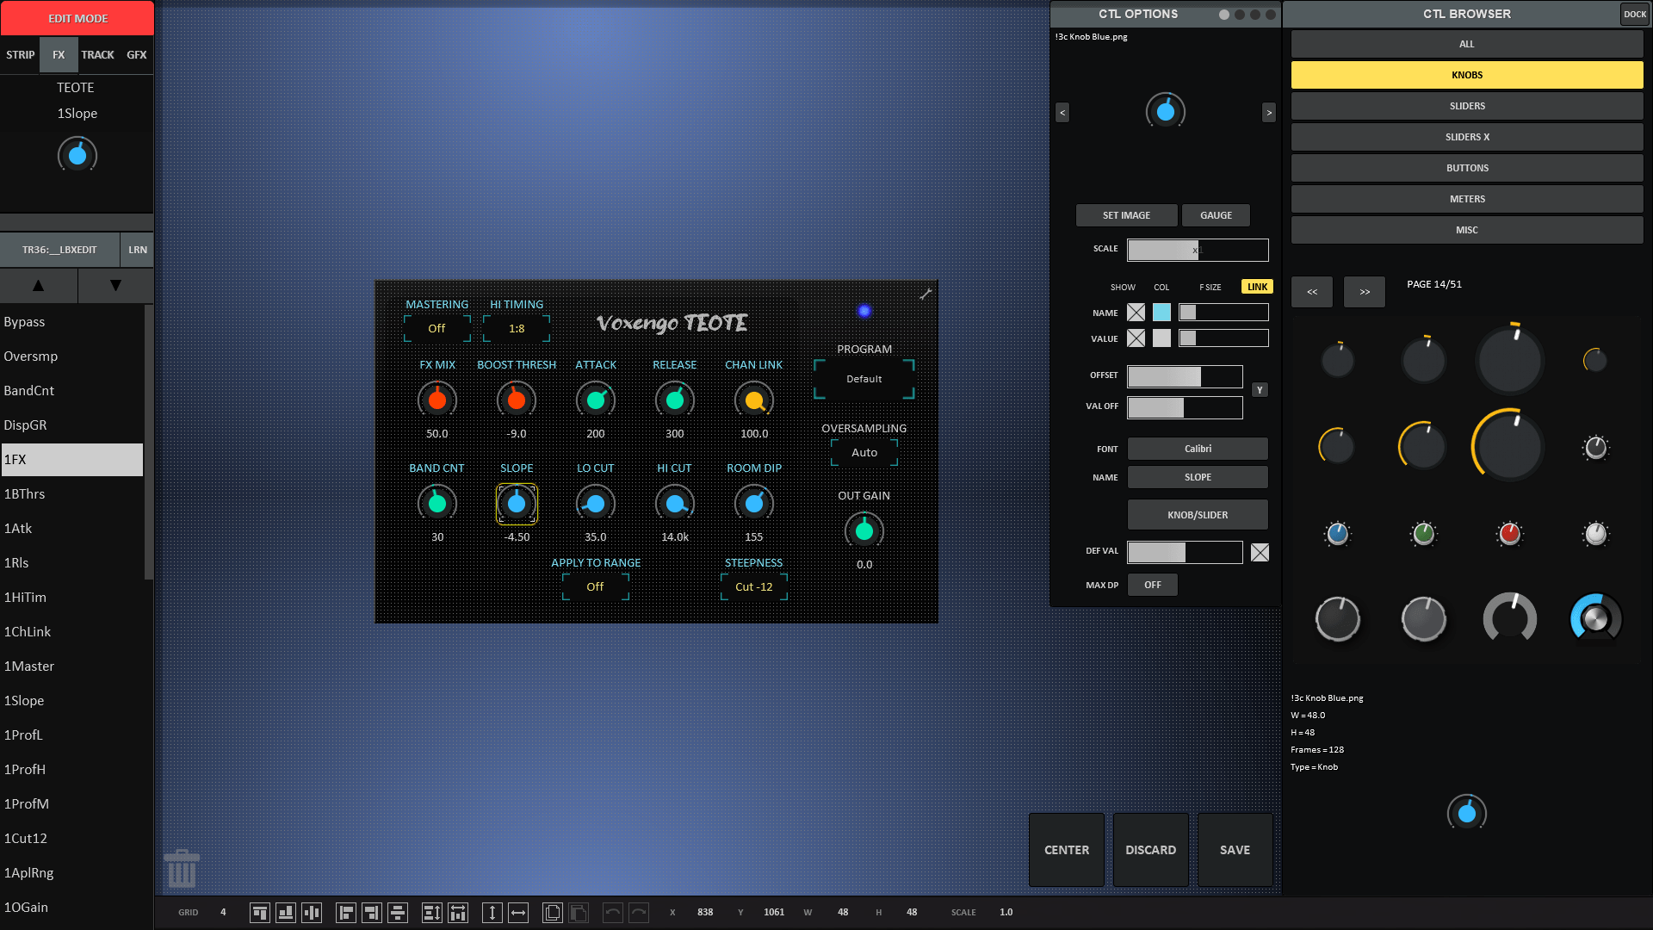Switch to the TRACK tab

[x=97, y=54]
